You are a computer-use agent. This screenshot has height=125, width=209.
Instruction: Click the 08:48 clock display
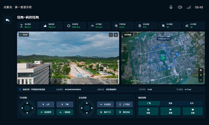click(199, 7)
